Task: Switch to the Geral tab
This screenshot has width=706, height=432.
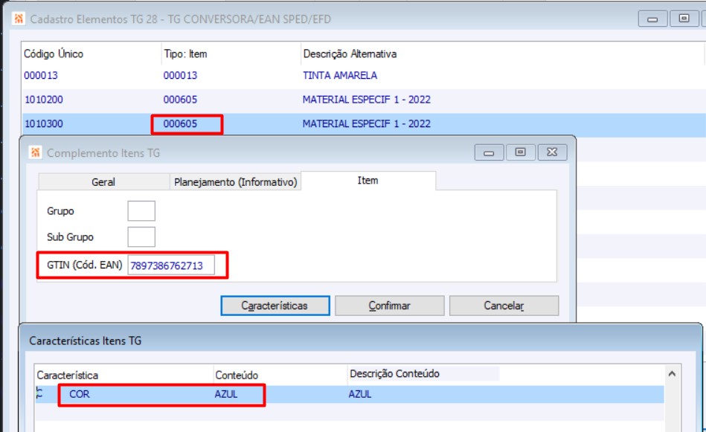Action: click(x=103, y=182)
